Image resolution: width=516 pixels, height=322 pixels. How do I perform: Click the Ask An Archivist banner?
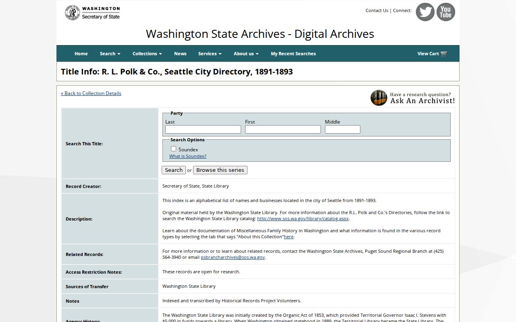tap(413, 98)
